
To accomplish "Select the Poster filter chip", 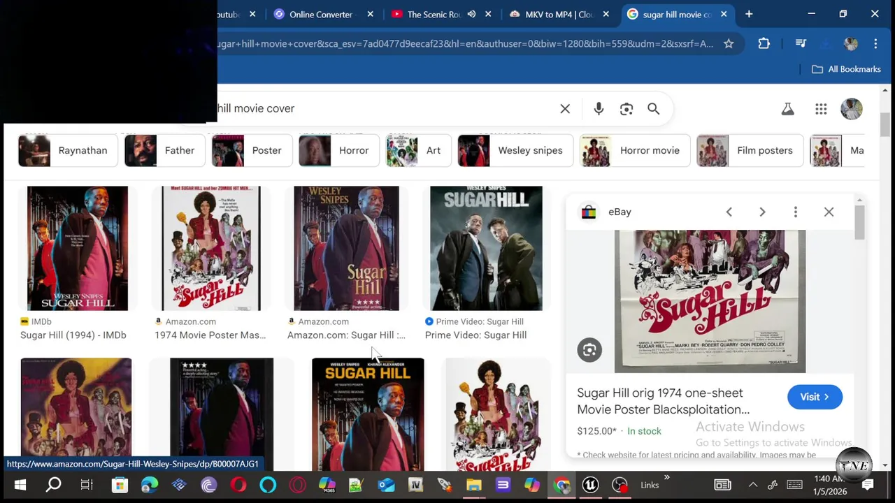I will point(252,150).
